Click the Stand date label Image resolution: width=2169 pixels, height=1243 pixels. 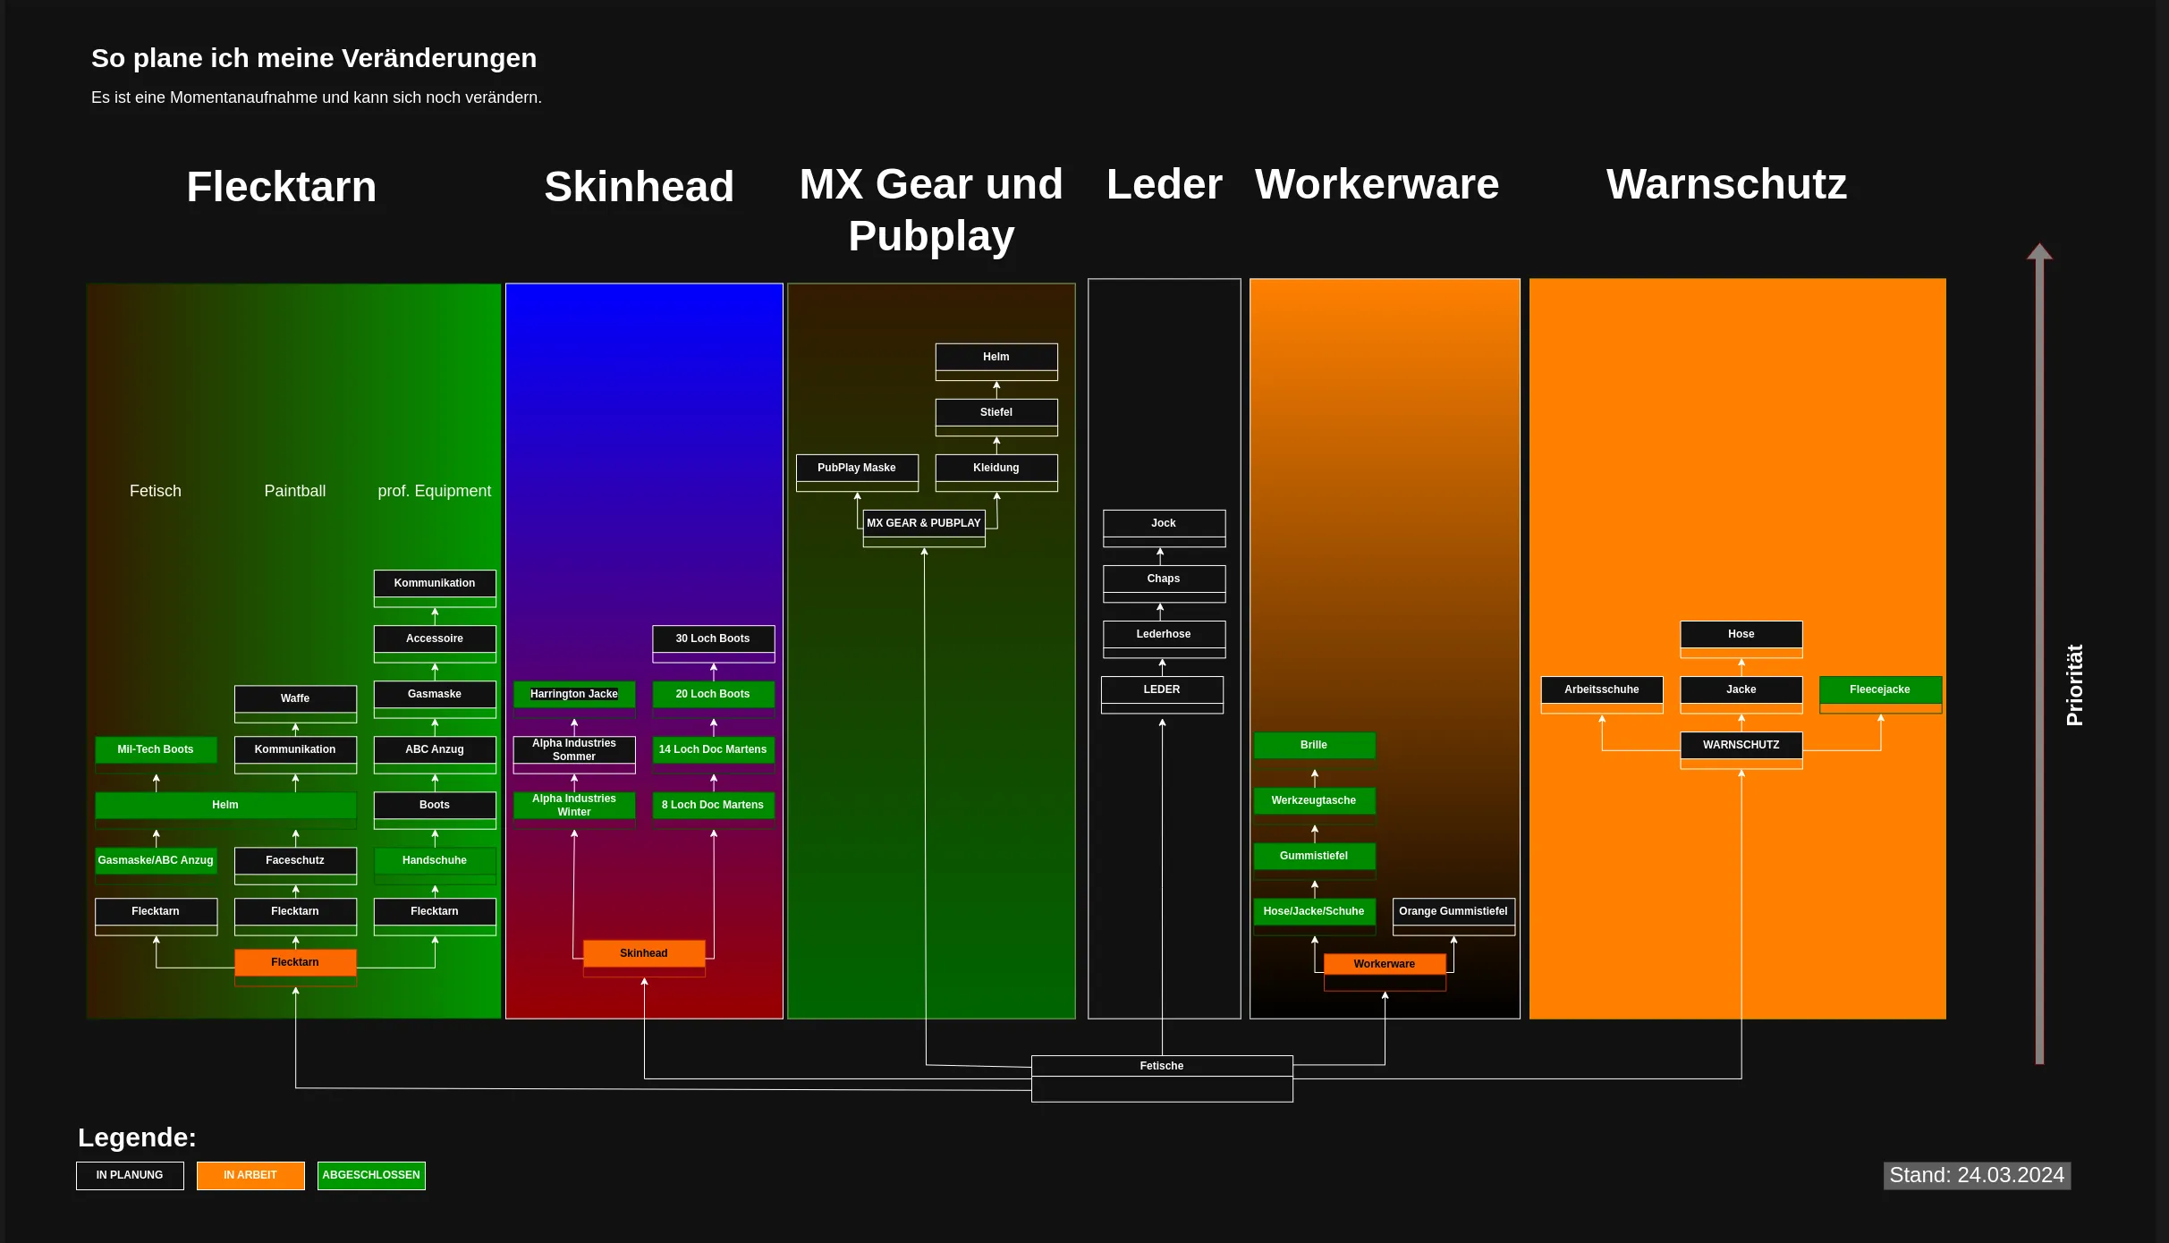[x=1977, y=1175]
